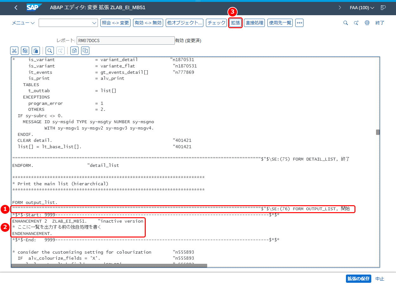The image size is (396, 285).
Task: Click the 照会 <-> 変更 button
Action: (115, 23)
